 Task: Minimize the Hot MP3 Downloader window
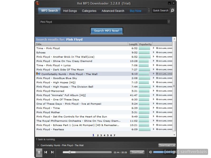(169, 3)
